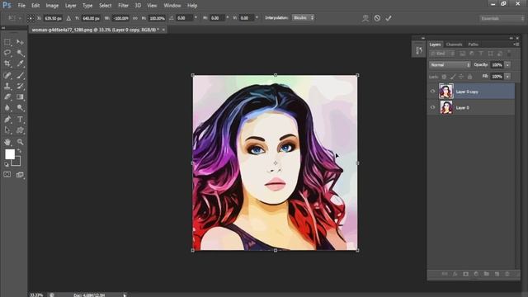This screenshot has height=297, width=528.
Task: Toggle the link width and height icon
Action: click(x=135, y=18)
